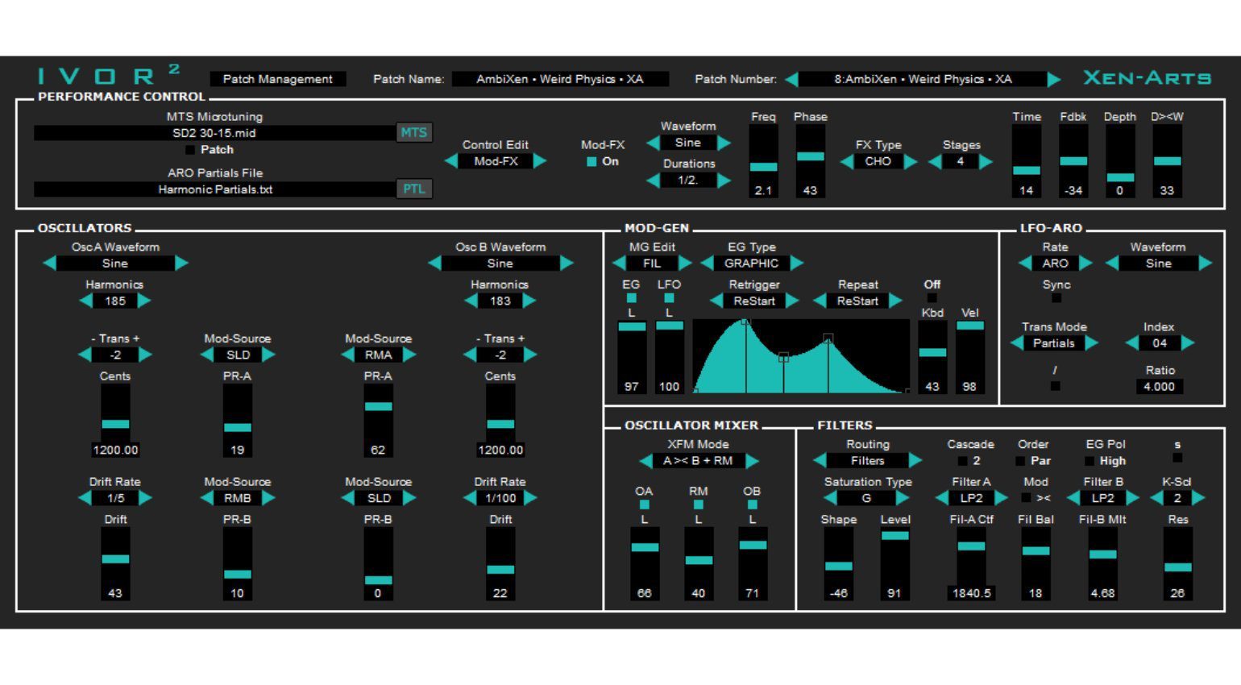
Task: Open the XFM Mode selector
Action: 698,461
